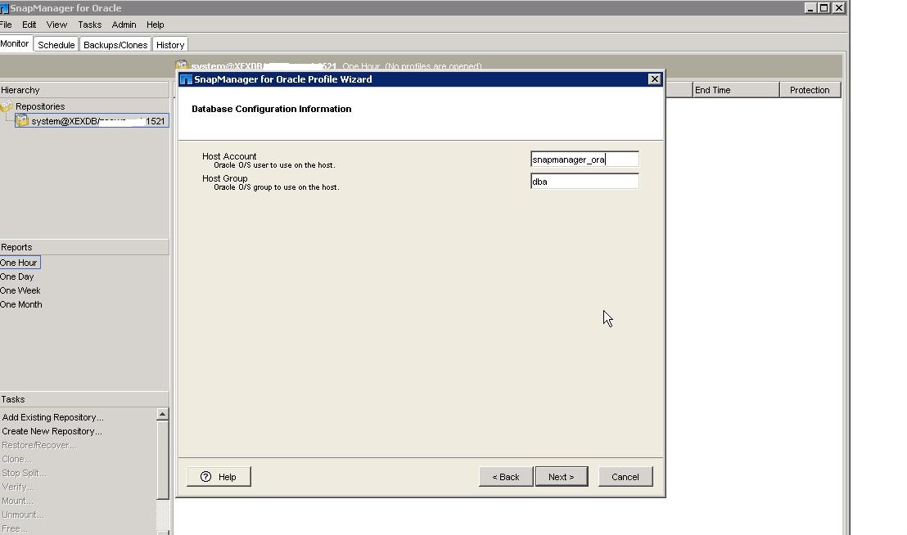Viewport: 907px width, 535px height.
Task: Click the Help question mark icon
Action: click(x=206, y=477)
